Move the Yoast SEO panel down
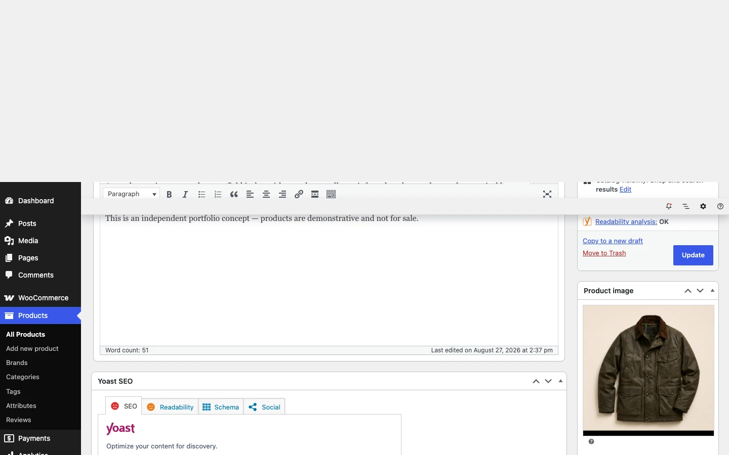Image resolution: width=729 pixels, height=455 pixels. [x=548, y=381]
